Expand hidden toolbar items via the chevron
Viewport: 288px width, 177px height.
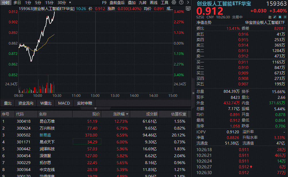tap(188, 2)
